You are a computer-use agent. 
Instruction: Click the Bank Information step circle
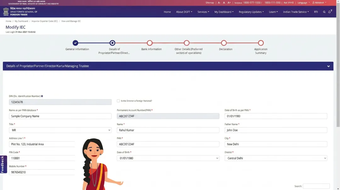pos(150,43)
